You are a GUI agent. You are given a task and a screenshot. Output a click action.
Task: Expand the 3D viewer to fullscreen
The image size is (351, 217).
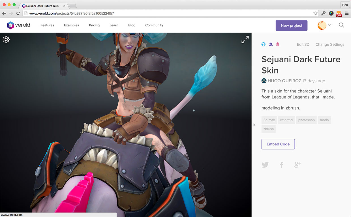(245, 40)
